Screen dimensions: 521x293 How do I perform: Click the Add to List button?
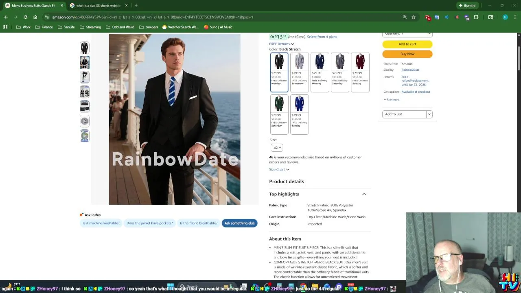404,114
